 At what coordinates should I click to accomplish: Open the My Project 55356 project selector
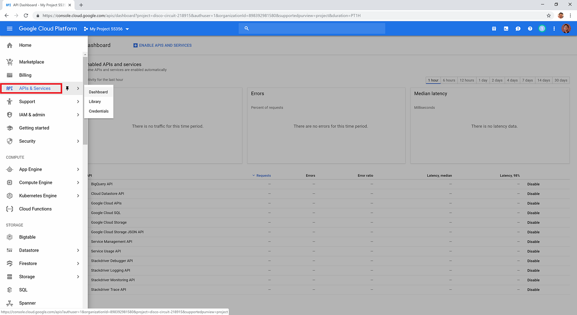[106, 29]
